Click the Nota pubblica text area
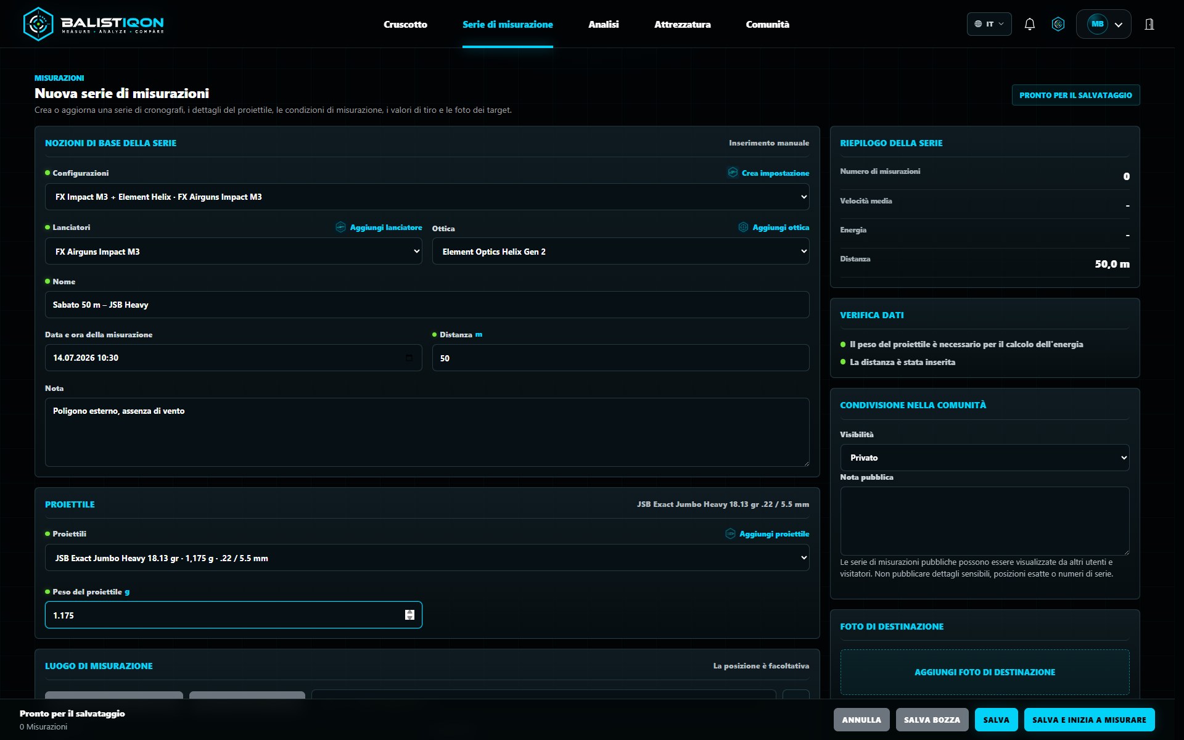 coord(984,521)
